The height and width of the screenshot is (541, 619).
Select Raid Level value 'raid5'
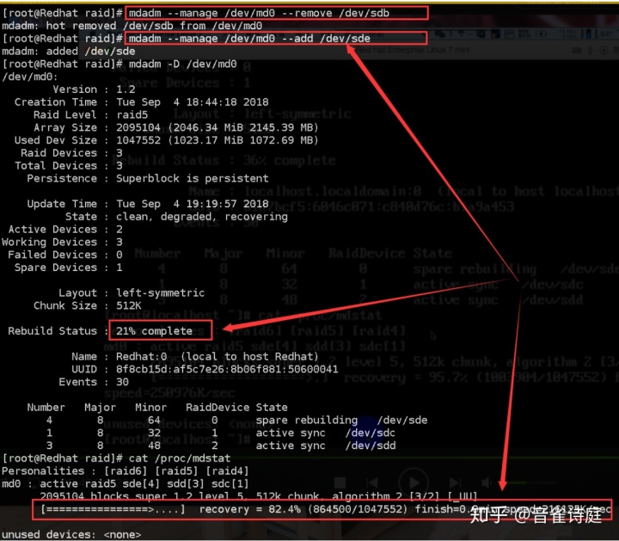click(132, 114)
